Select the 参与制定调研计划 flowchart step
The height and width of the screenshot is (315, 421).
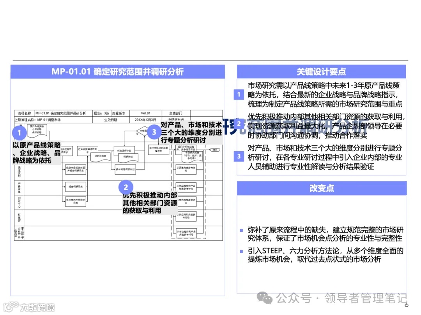click(x=126, y=170)
